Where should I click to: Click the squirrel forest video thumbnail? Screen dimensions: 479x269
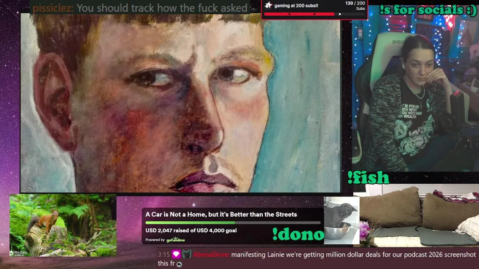(x=63, y=225)
